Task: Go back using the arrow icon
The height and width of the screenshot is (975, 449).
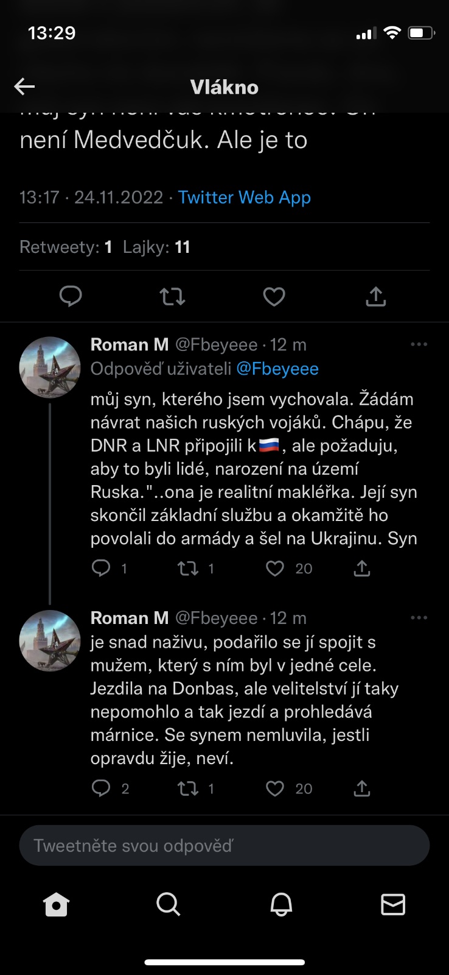Action: [24, 87]
